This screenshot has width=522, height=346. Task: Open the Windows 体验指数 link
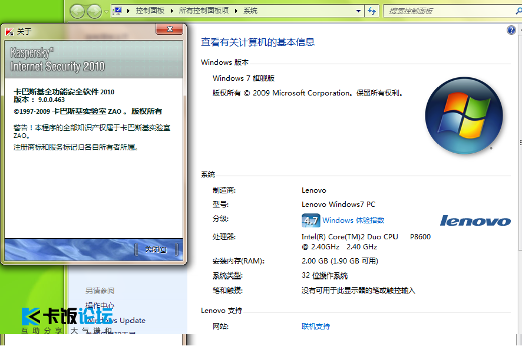pyautogui.click(x=353, y=220)
